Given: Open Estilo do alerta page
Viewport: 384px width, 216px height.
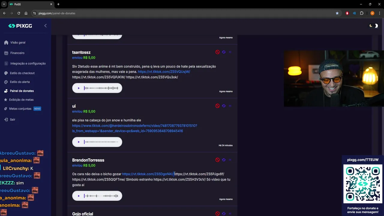Looking at the screenshot, I should (x=20, y=82).
